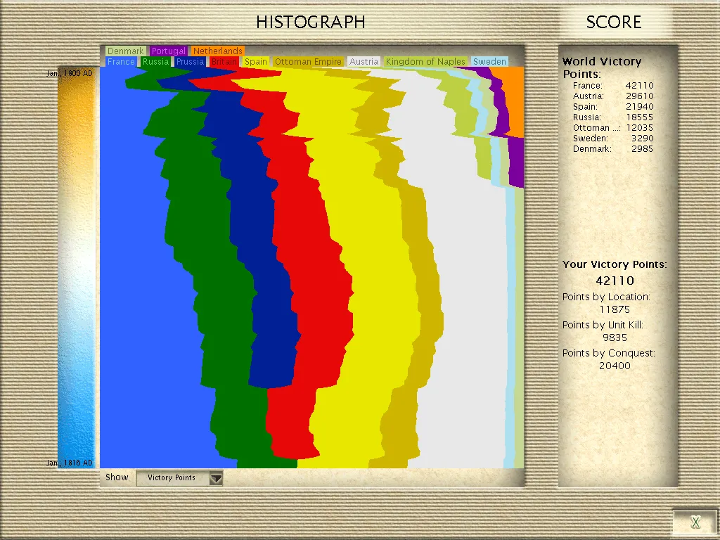Open the Show Victory Points dropdown
This screenshot has width=720, height=540.
179,477
